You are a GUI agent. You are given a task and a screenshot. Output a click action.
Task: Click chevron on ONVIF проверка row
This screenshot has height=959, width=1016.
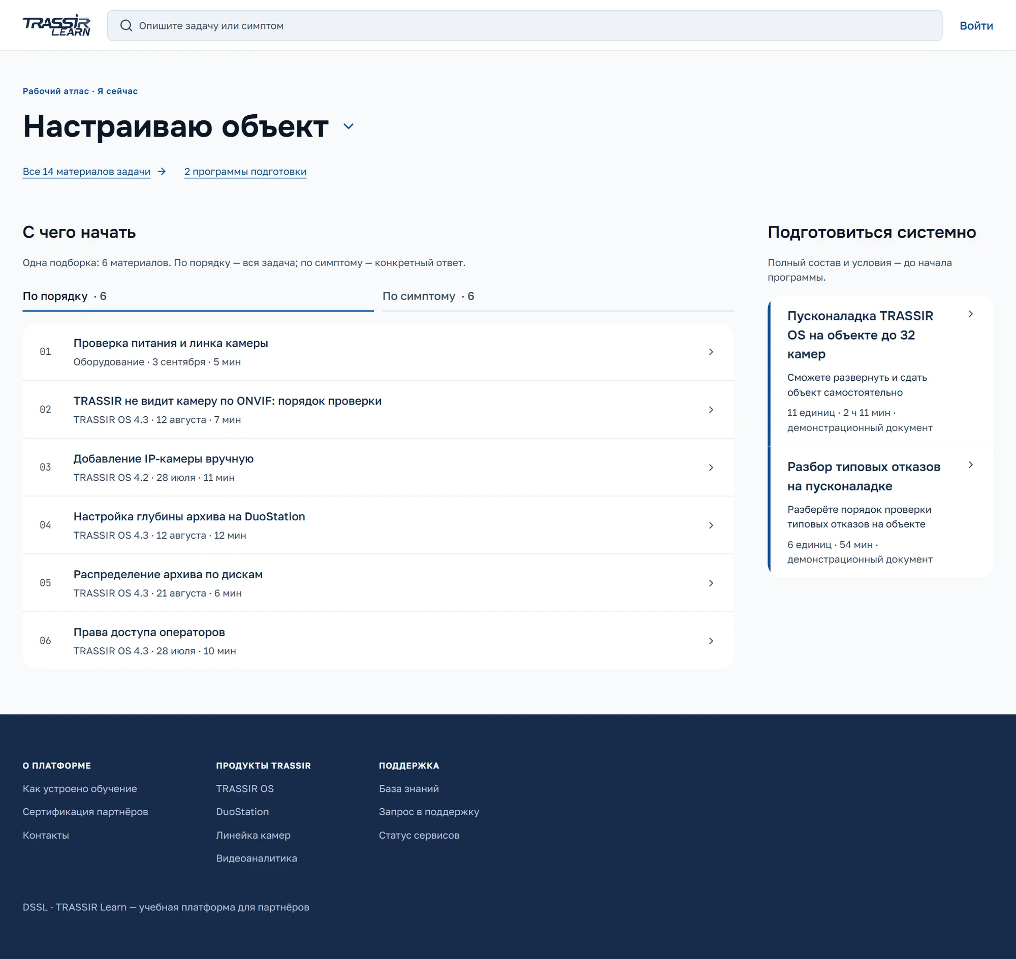[711, 410]
